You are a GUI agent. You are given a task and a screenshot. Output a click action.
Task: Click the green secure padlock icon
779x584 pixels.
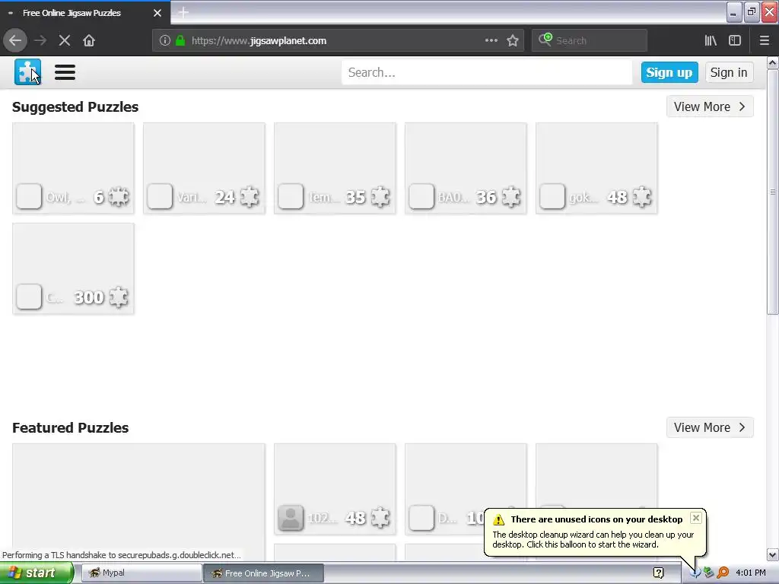180,41
